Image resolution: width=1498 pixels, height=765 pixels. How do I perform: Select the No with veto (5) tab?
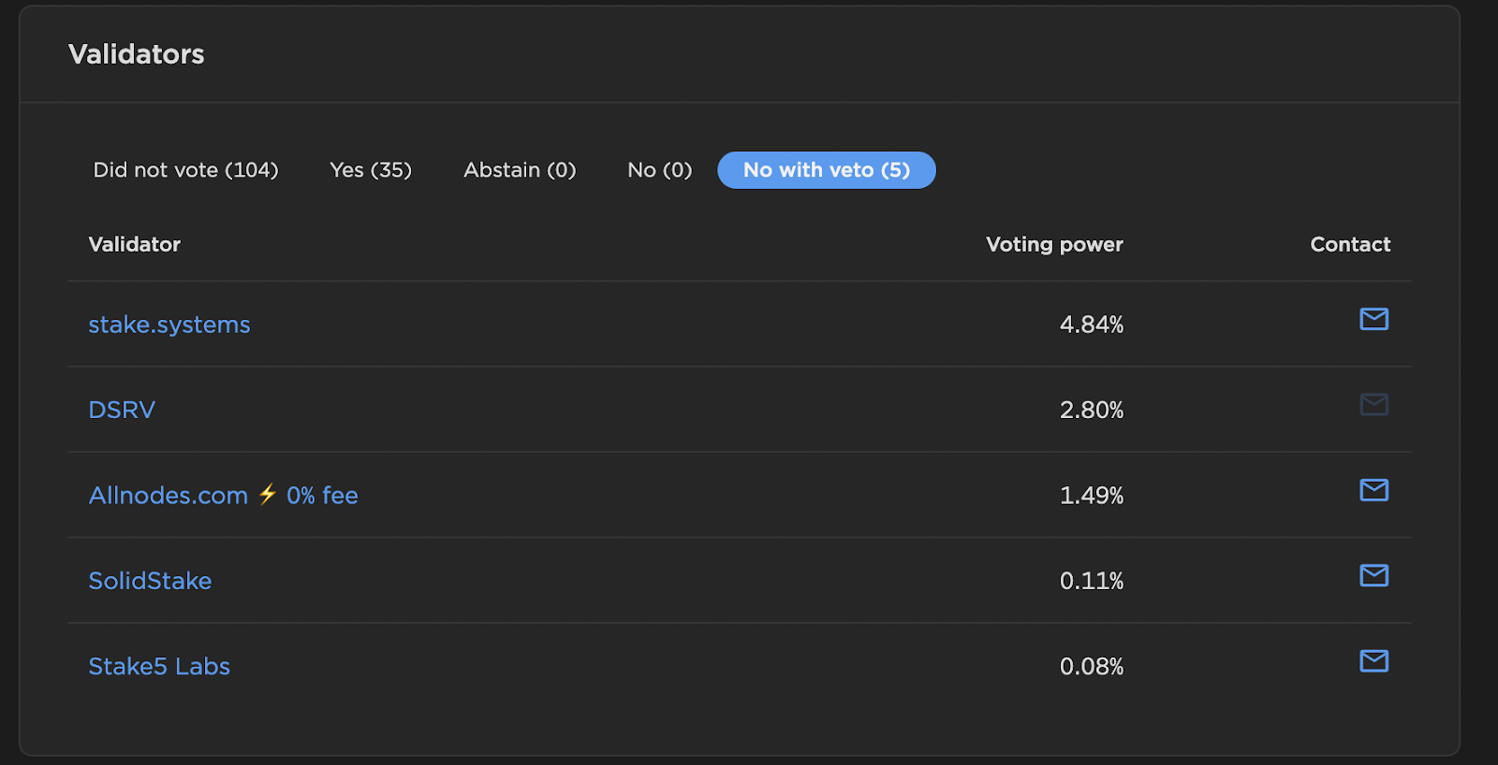pos(826,170)
